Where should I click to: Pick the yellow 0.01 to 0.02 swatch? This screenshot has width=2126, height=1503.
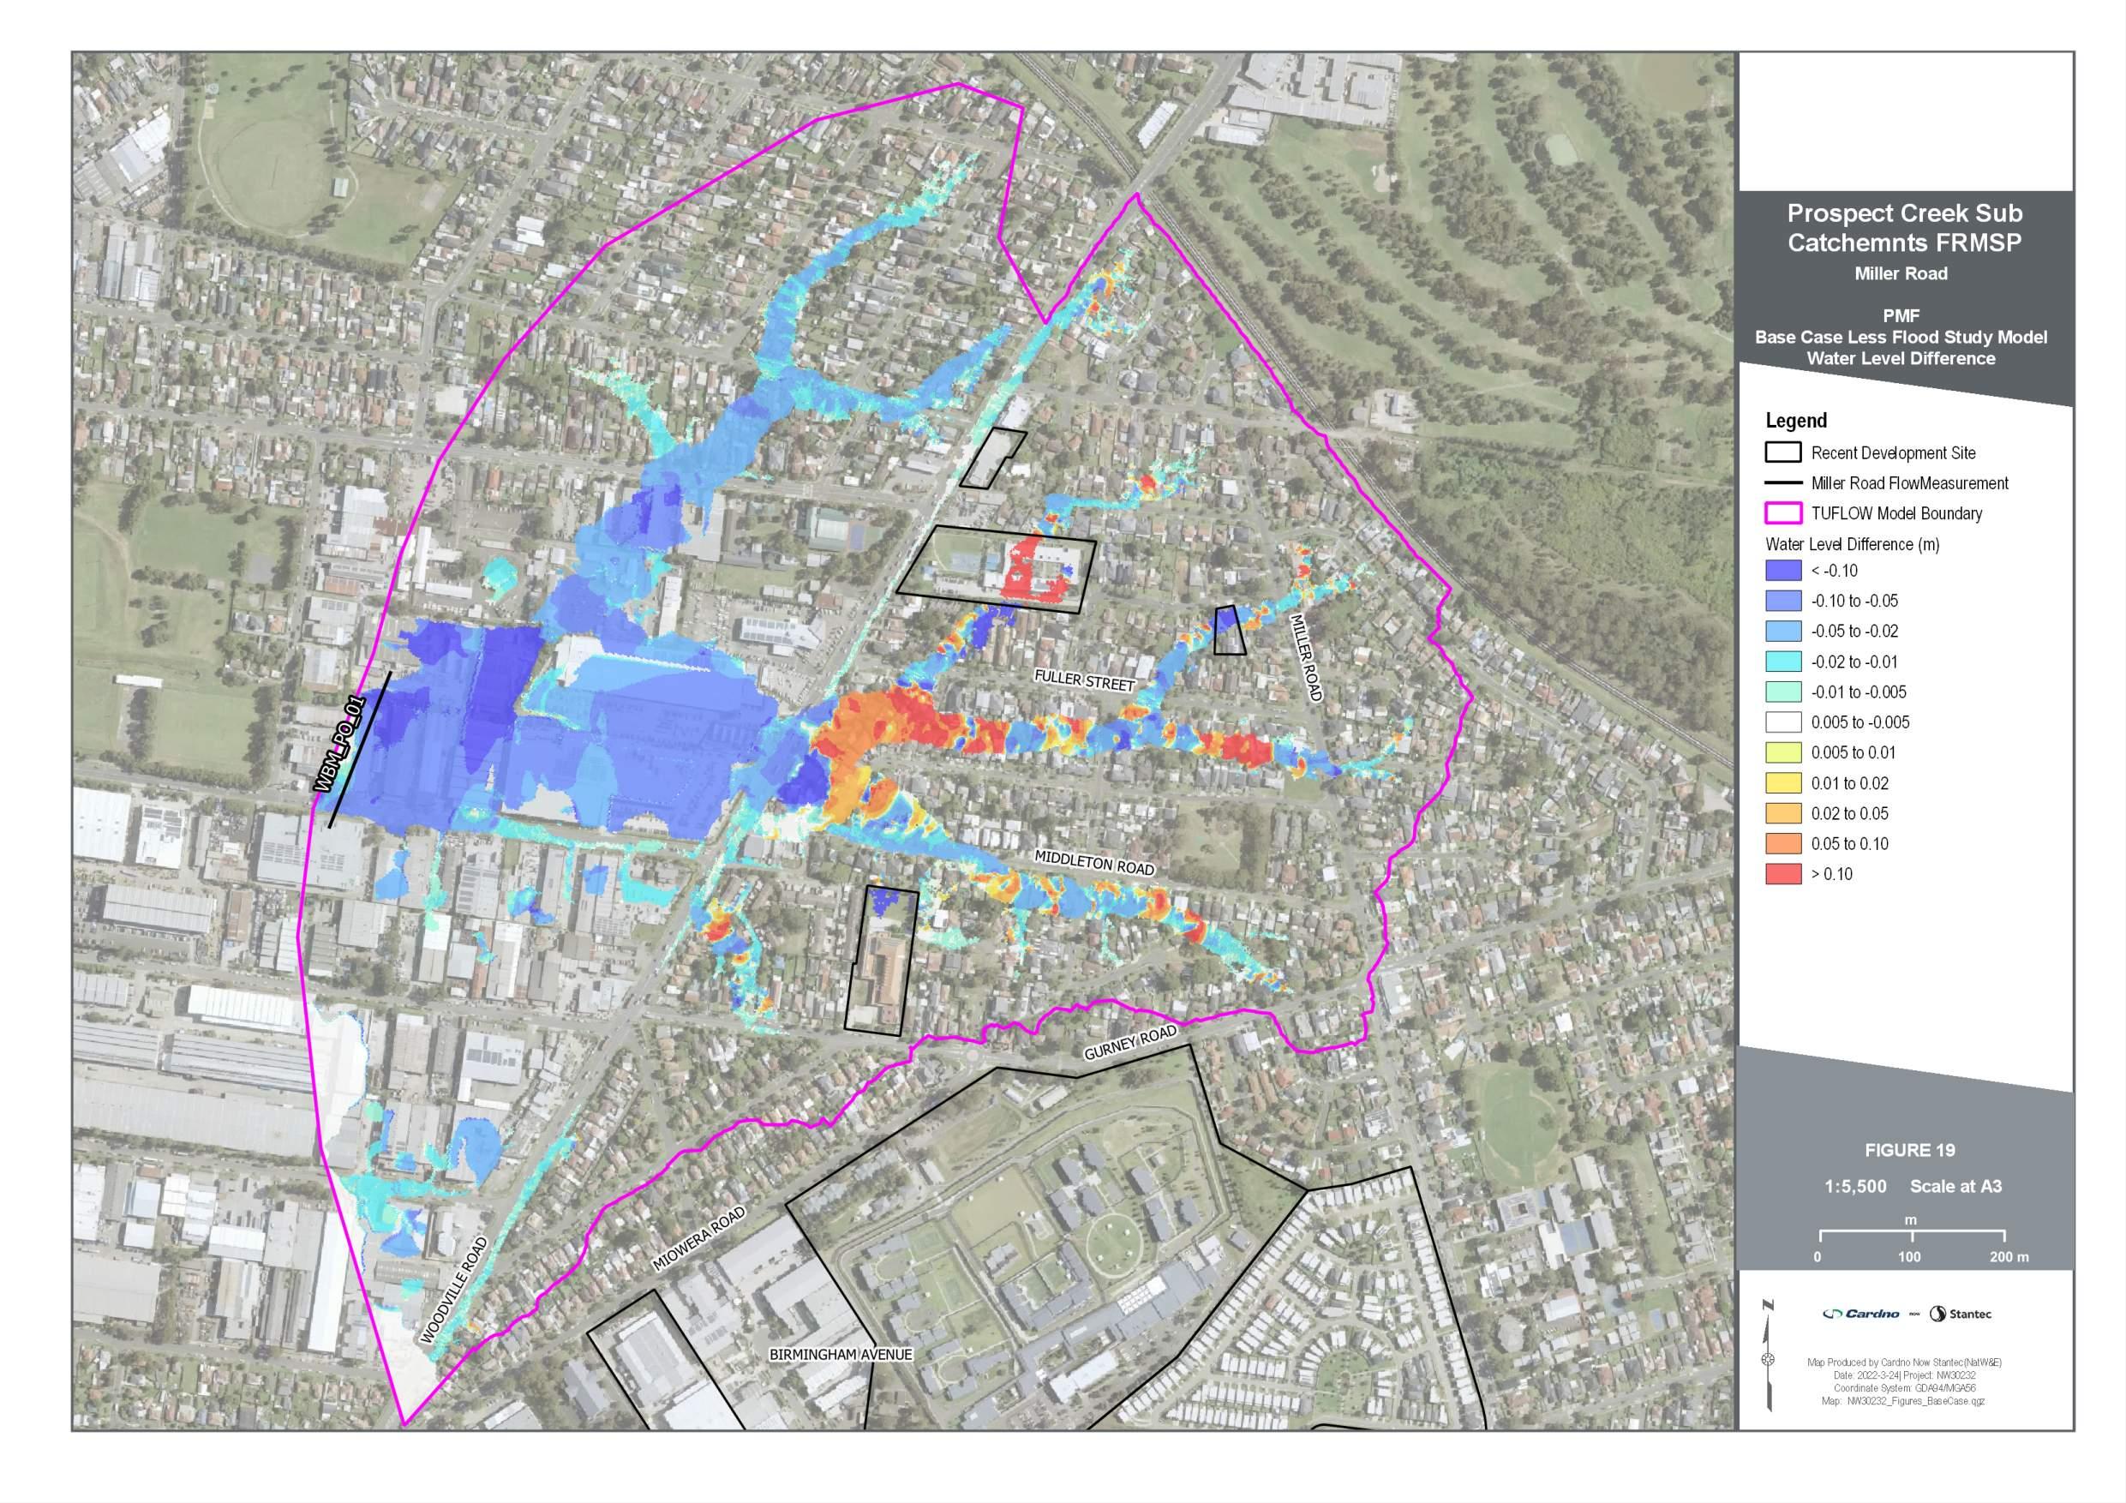(x=1782, y=783)
